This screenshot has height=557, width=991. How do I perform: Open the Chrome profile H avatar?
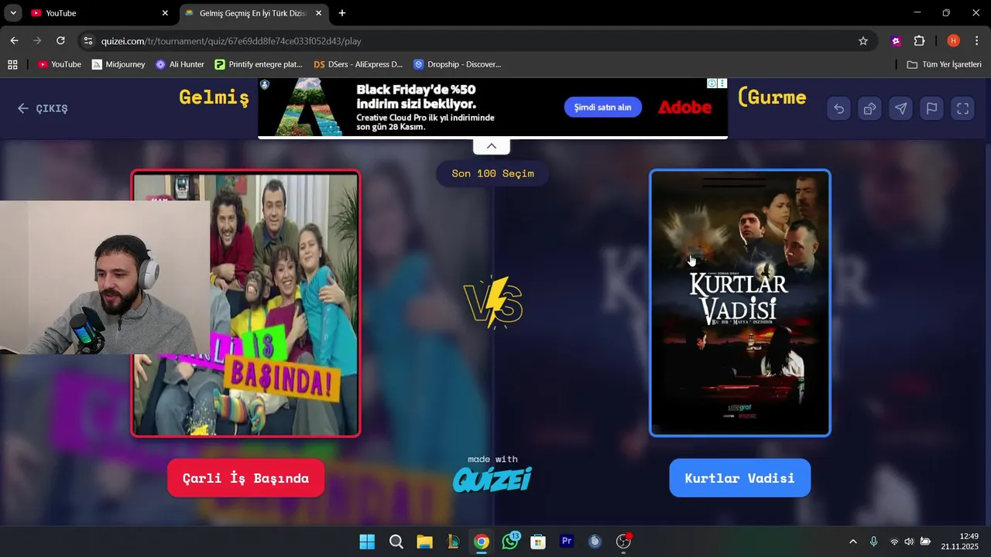(953, 41)
